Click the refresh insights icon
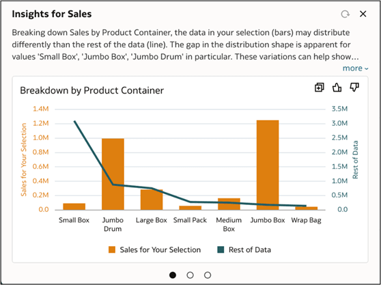Viewport: 381px width, 285px height. click(x=345, y=14)
